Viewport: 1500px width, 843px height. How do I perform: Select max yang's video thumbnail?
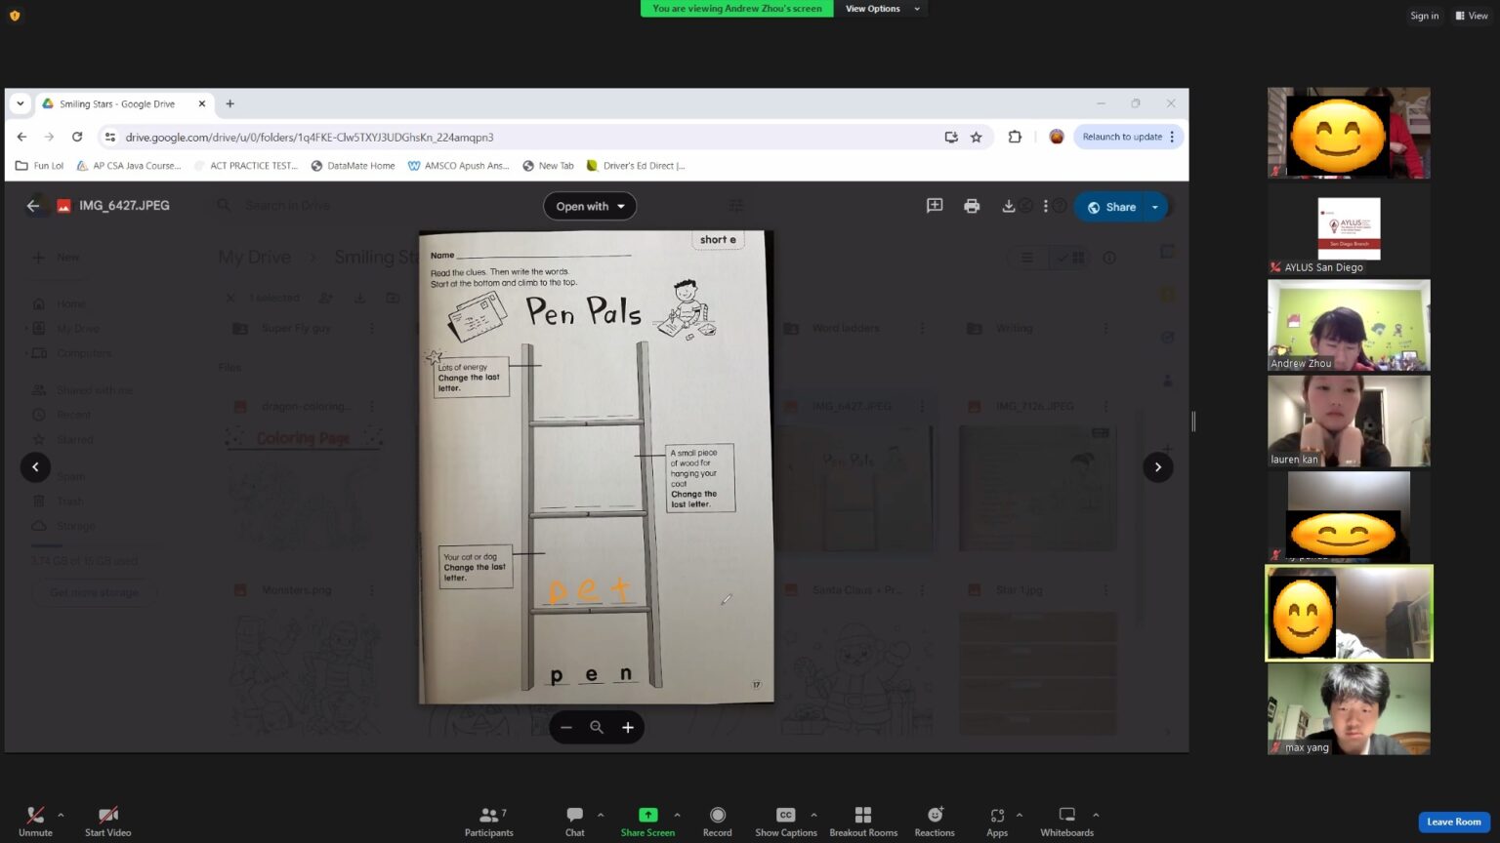pyautogui.click(x=1349, y=709)
